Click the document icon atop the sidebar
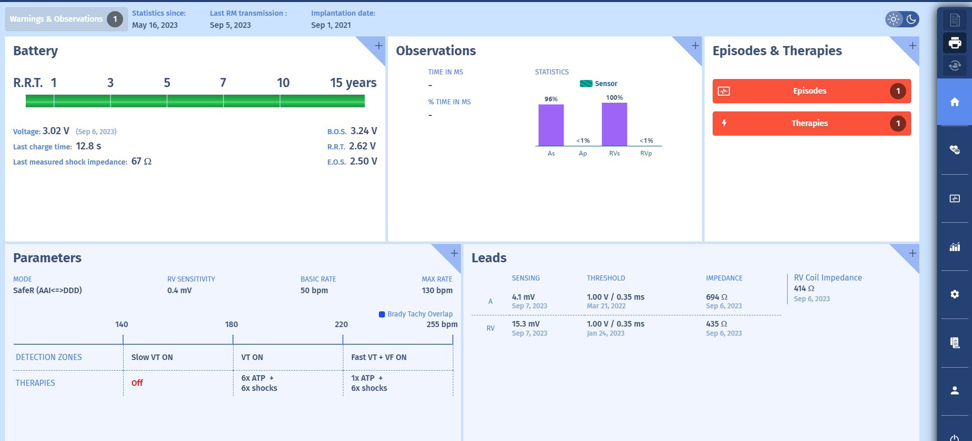972x441 pixels. click(x=955, y=20)
